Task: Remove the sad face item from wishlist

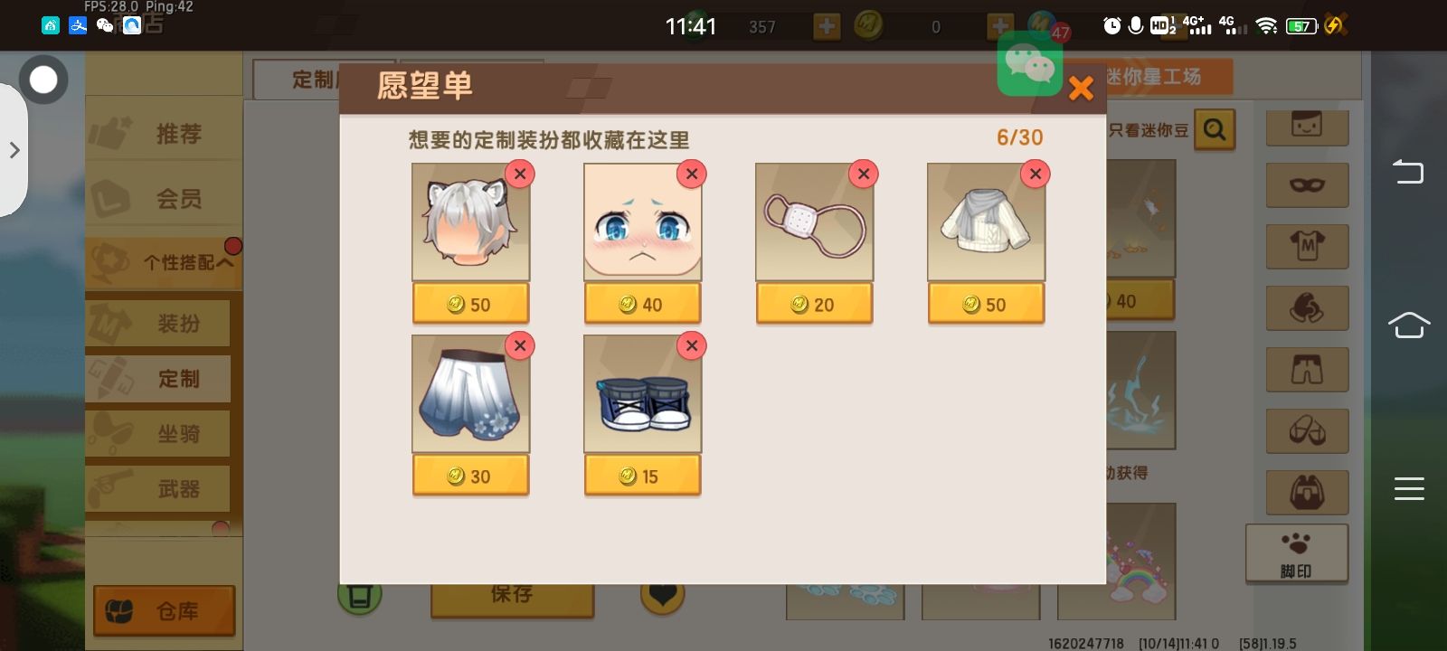Action: click(692, 174)
